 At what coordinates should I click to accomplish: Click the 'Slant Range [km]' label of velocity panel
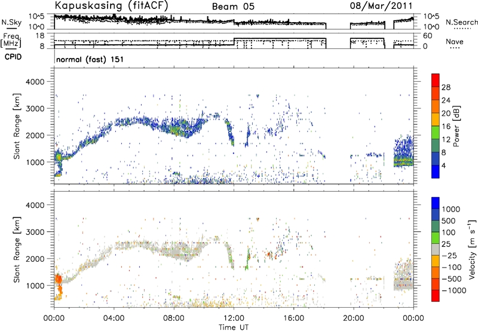coord(17,249)
